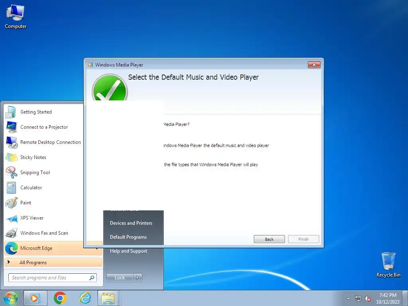408x306 pixels.
Task: Click the Lock button
Action: (x=120, y=278)
